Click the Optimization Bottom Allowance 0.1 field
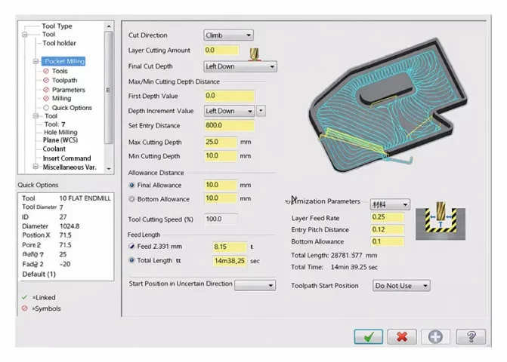This screenshot has height=362, width=507. click(388, 241)
